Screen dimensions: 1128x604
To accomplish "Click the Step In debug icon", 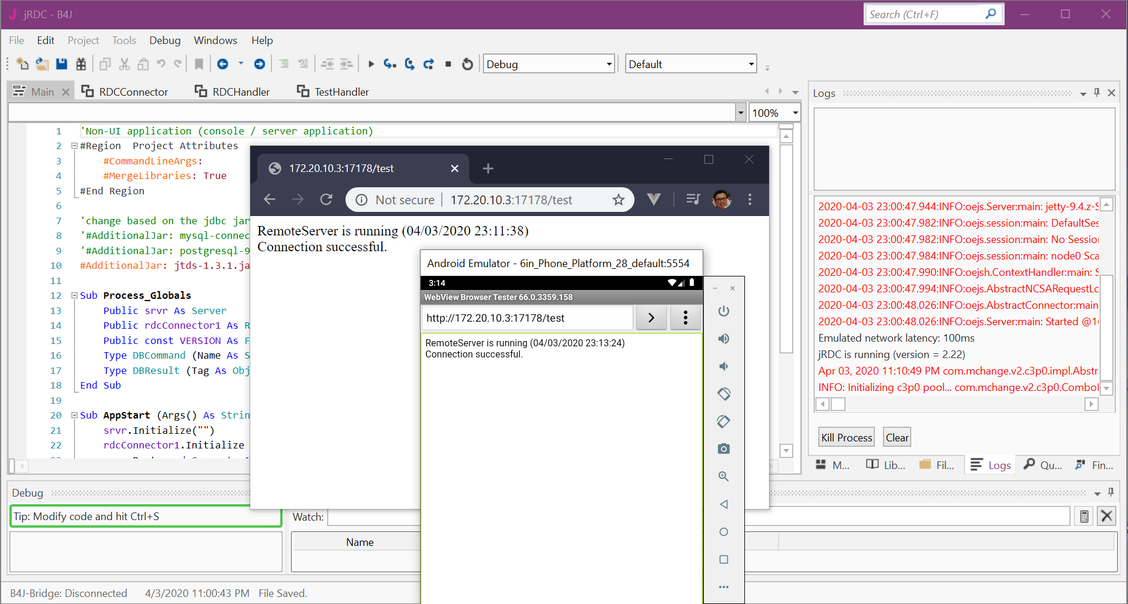I will tap(390, 64).
